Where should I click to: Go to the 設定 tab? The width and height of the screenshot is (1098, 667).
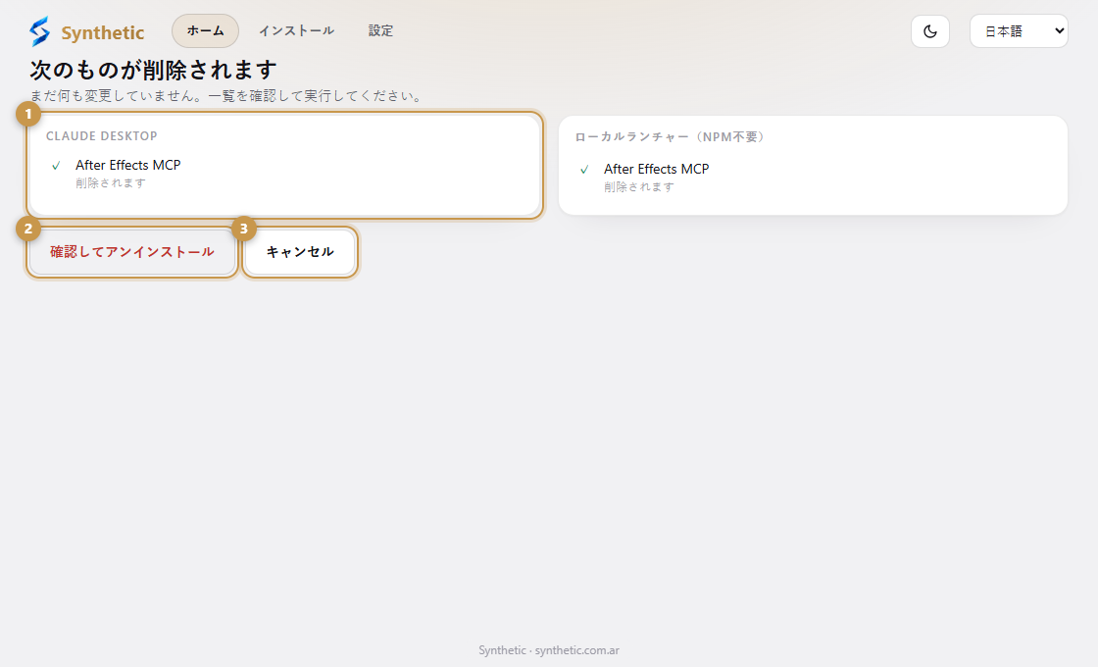[381, 30]
